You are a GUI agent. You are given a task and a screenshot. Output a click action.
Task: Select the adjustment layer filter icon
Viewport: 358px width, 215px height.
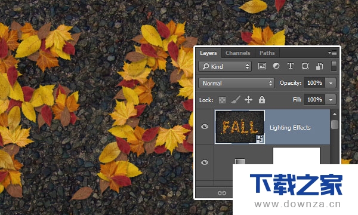[x=276, y=66]
